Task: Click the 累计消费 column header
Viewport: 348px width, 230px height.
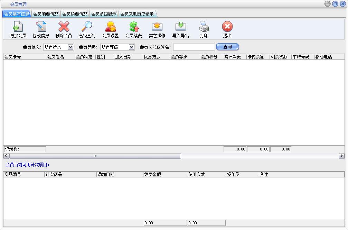Action: 234,57
